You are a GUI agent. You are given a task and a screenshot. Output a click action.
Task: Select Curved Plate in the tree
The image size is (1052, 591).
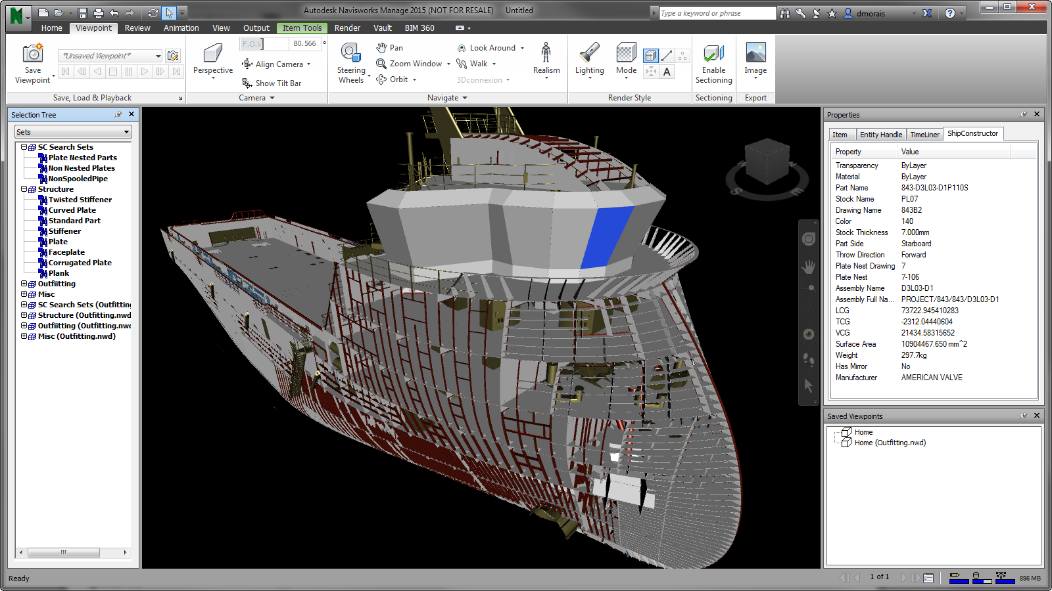(x=72, y=210)
